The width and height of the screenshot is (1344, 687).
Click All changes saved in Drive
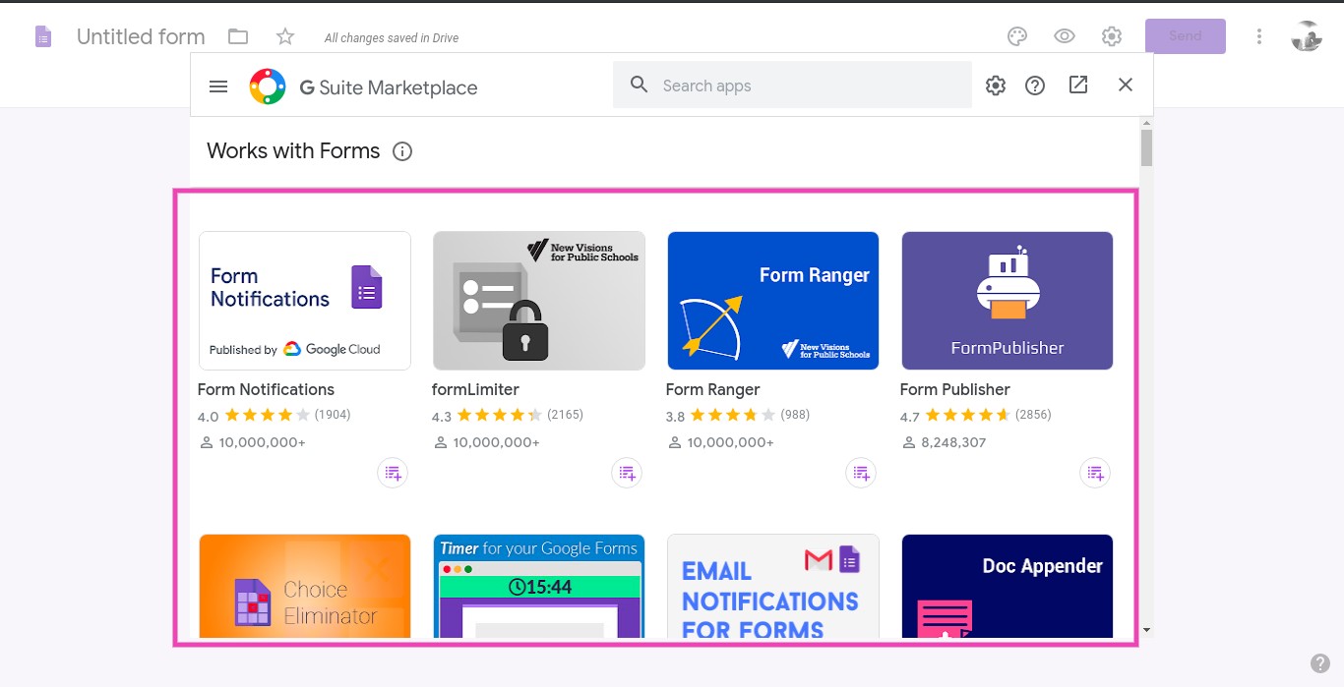pyautogui.click(x=392, y=38)
